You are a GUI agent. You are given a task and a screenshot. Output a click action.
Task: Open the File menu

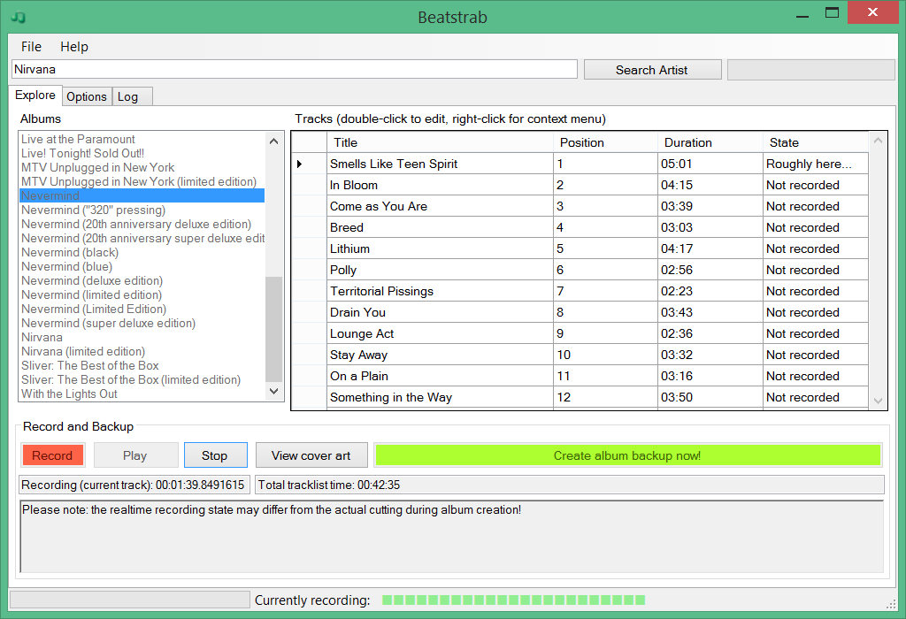coord(31,47)
